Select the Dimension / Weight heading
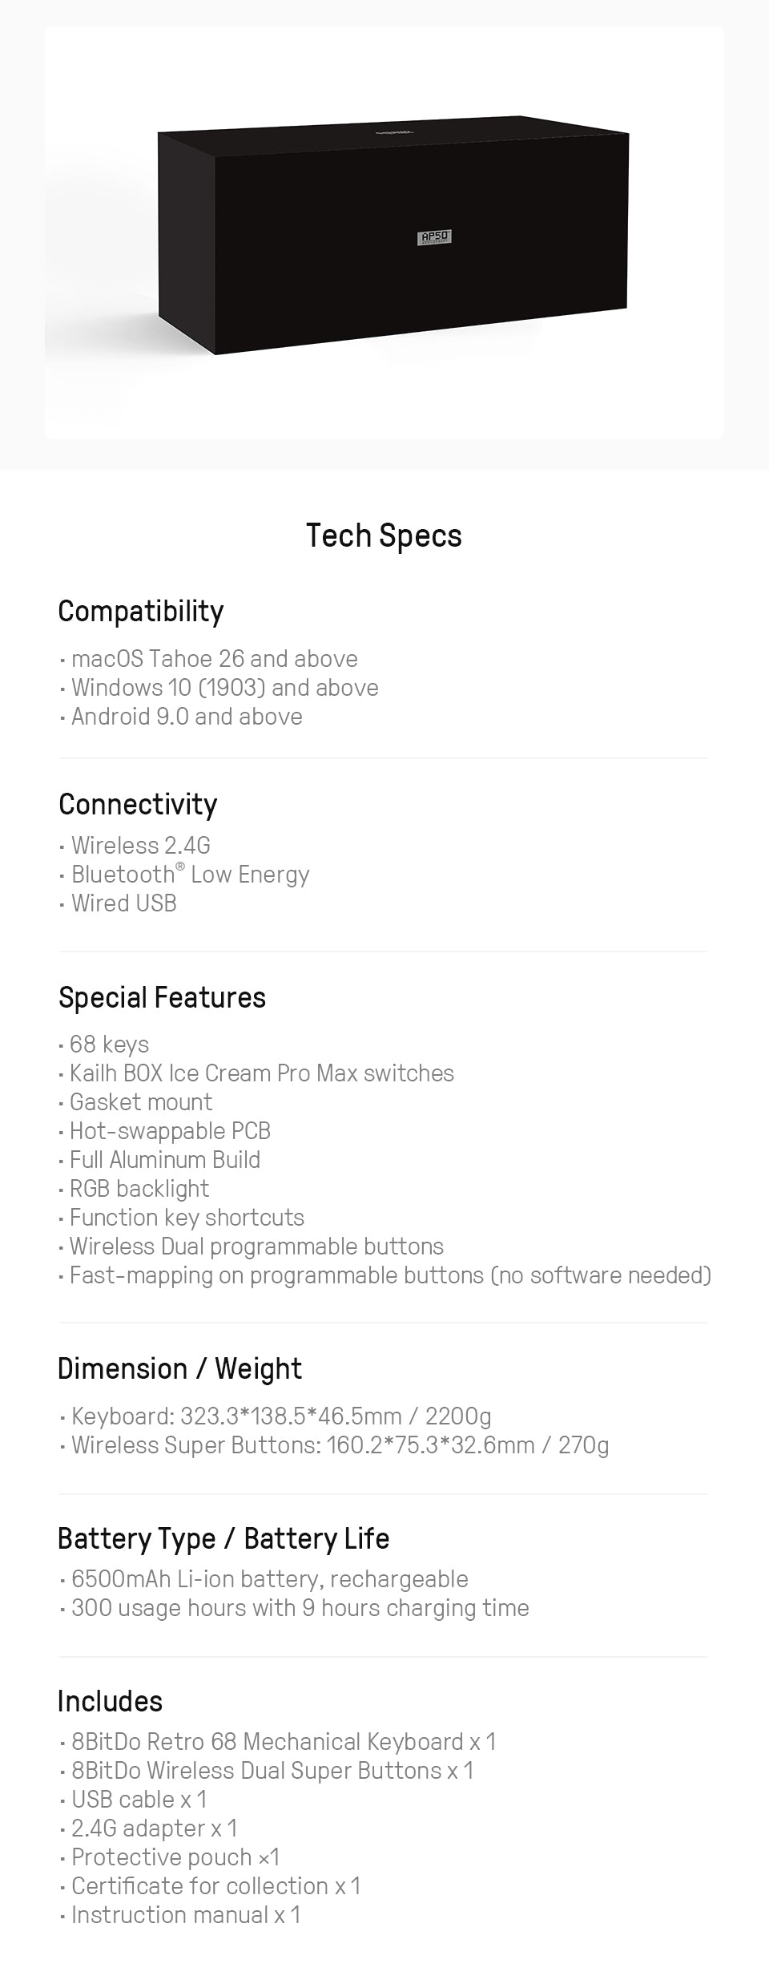 pos(179,1368)
